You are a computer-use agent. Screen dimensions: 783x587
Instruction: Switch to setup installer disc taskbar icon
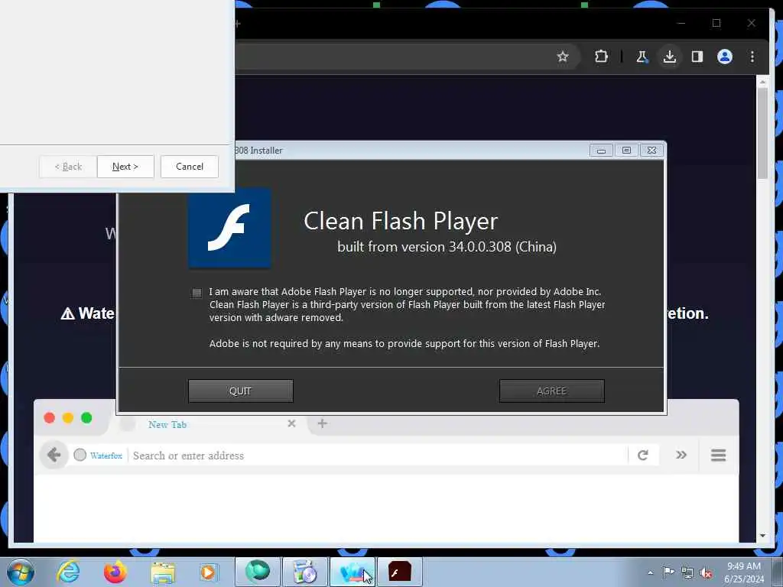[304, 572]
